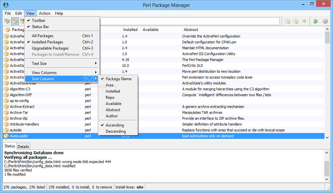Click the Algorithm-Diff row package icon
Viewport: 333px width, 193px height.
click(x=6, y=95)
